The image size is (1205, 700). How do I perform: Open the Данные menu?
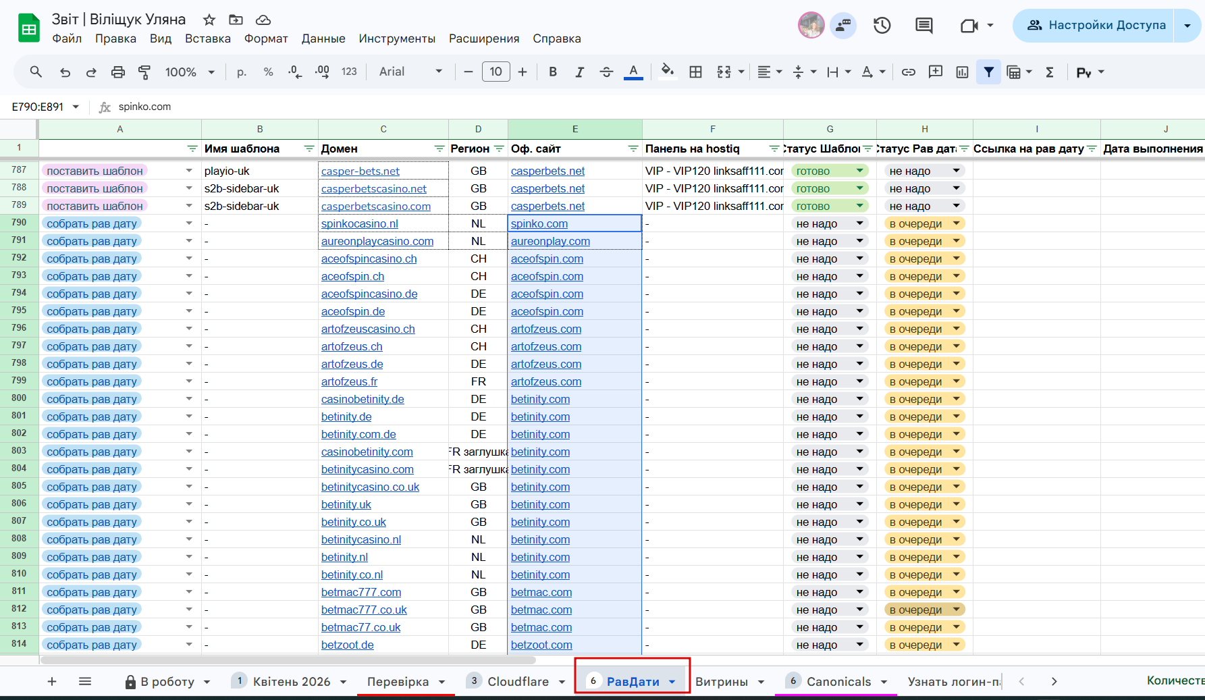click(x=323, y=38)
